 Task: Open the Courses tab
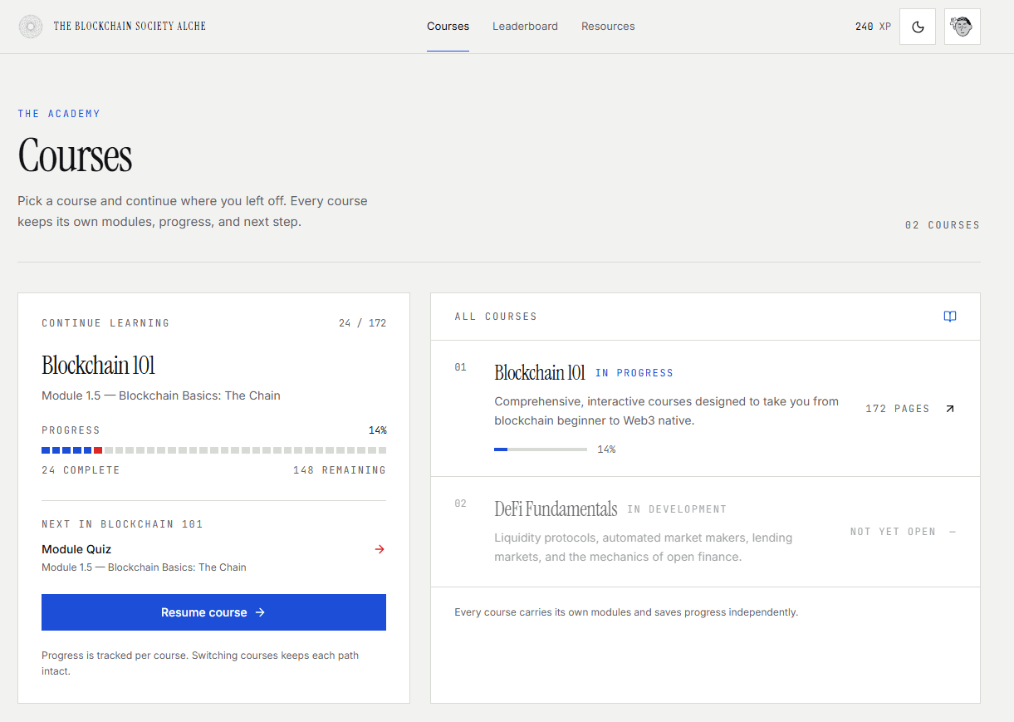click(x=448, y=27)
